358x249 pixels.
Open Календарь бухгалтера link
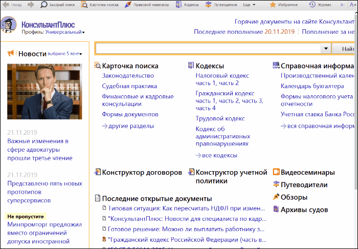[x=312, y=86]
